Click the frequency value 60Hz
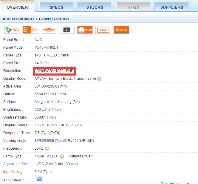The image size is (198, 184). point(39,148)
